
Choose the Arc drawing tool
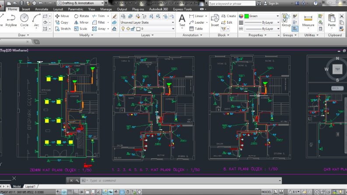36,21
